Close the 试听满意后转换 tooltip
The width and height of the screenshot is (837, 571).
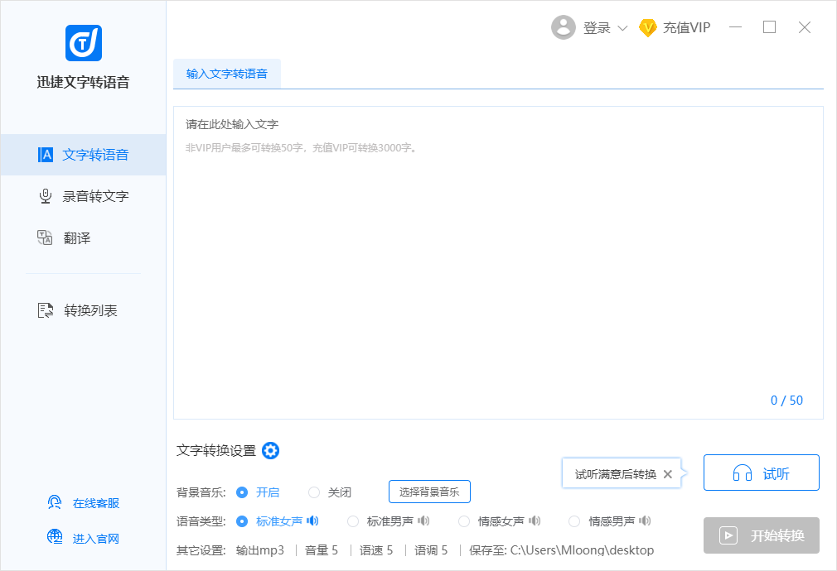pyautogui.click(x=667, y=474)
